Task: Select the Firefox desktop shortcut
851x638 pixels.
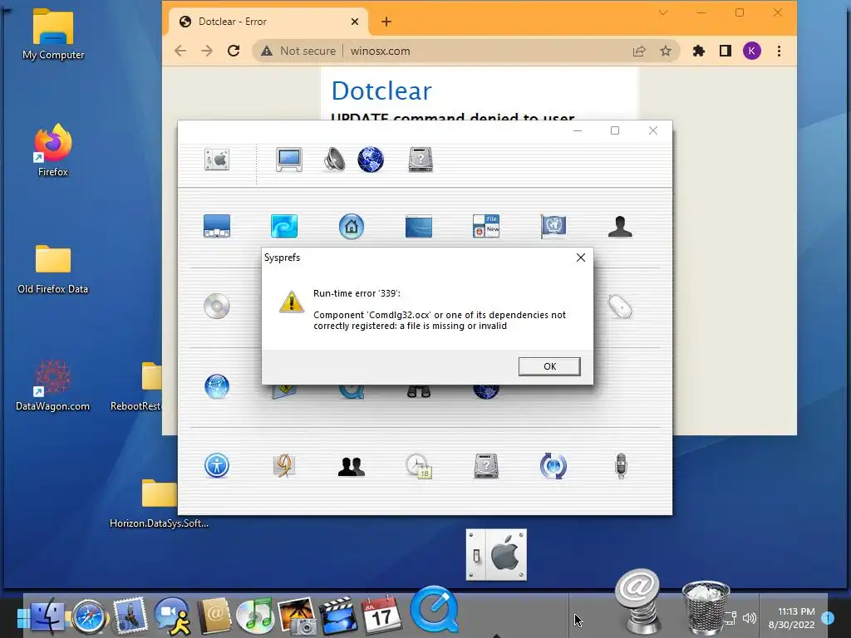Action: click(x=52, y=150)
